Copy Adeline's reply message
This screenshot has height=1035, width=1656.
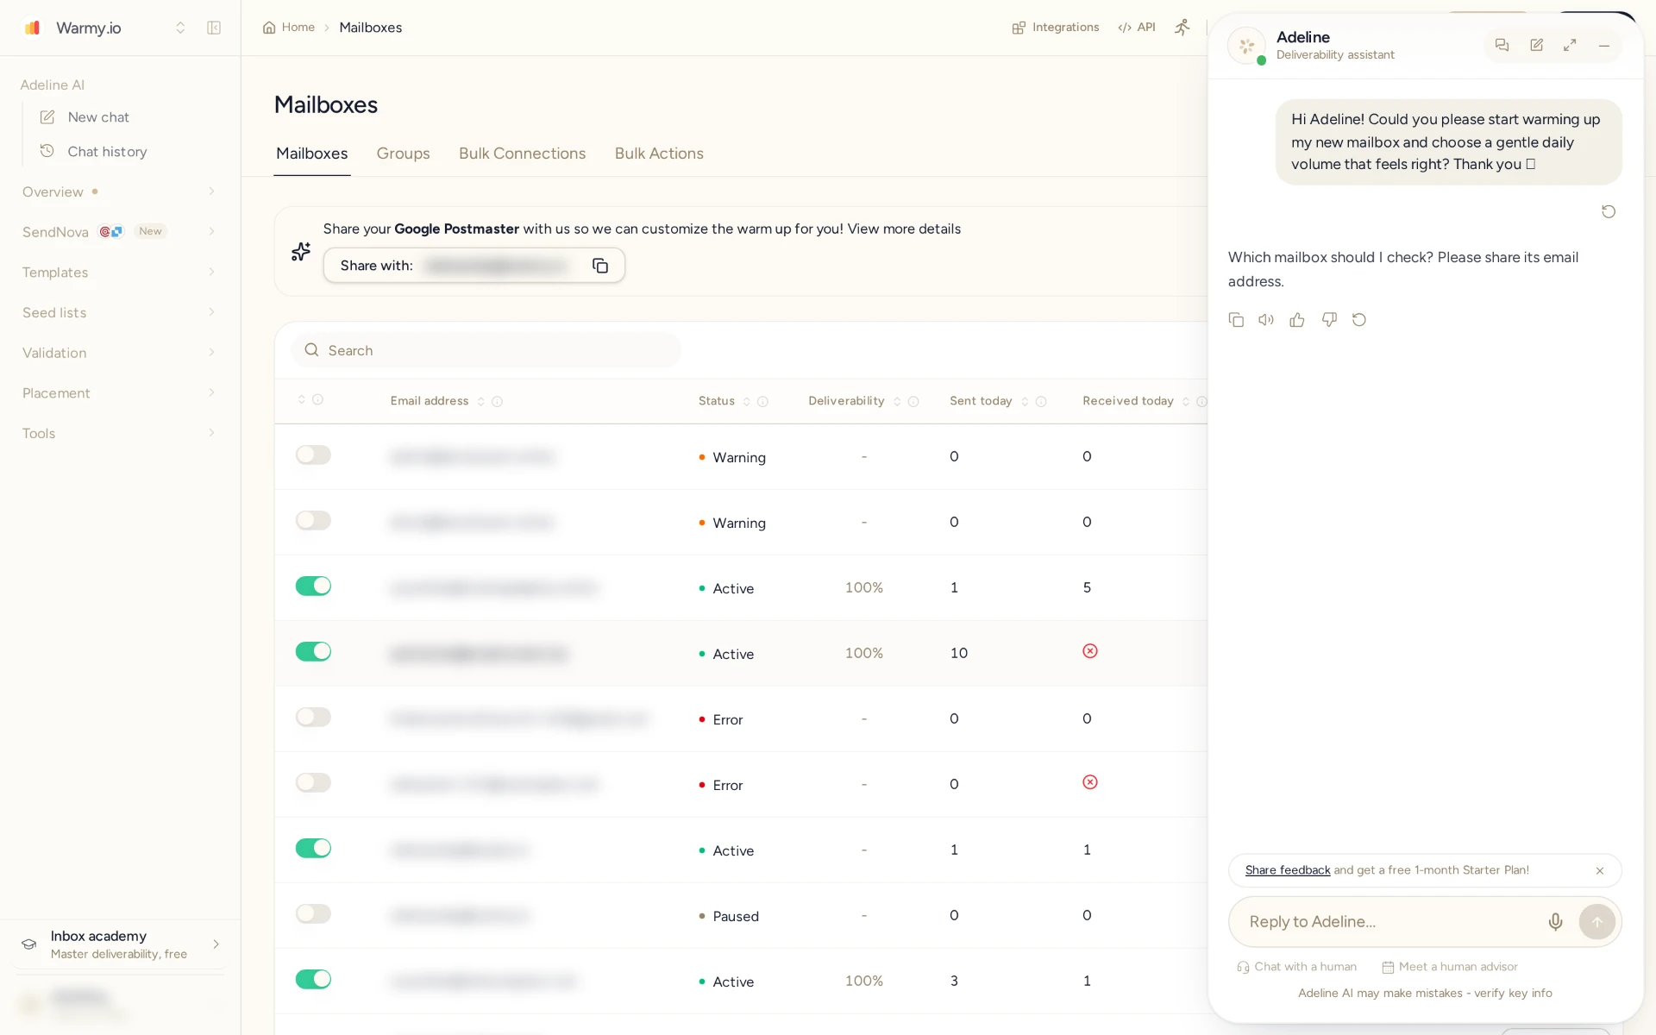coord(1236,320)
